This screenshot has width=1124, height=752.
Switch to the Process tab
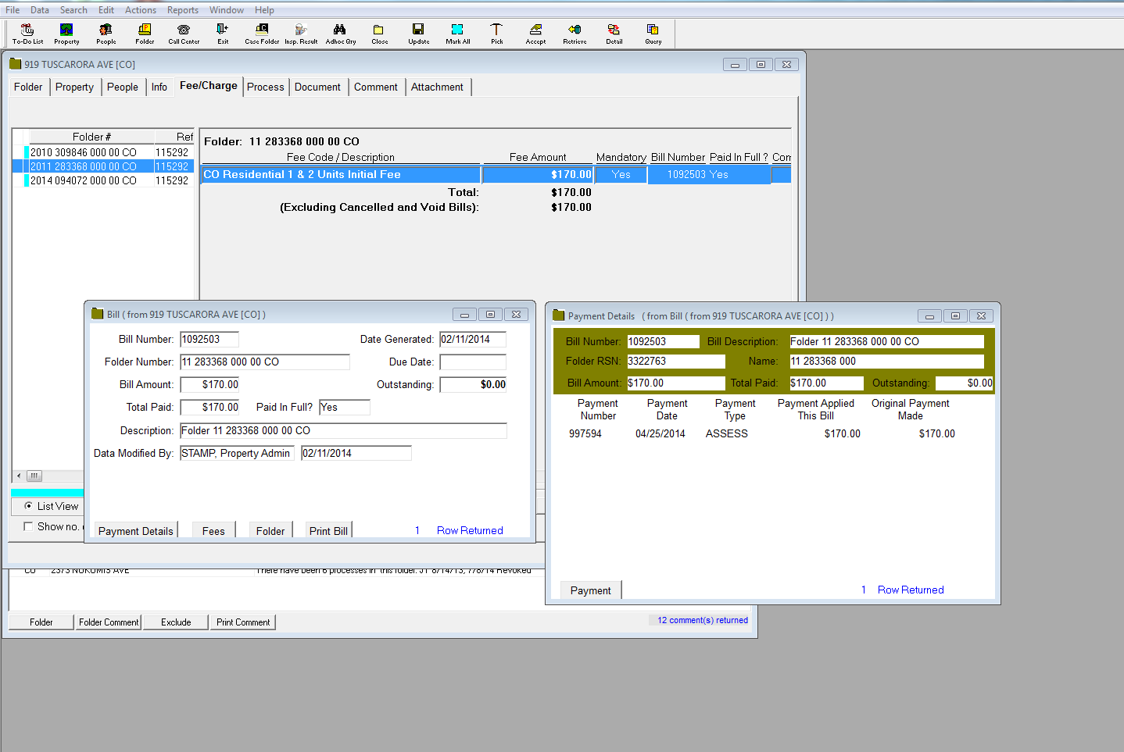pyautogui.click(x=265, y=87)
